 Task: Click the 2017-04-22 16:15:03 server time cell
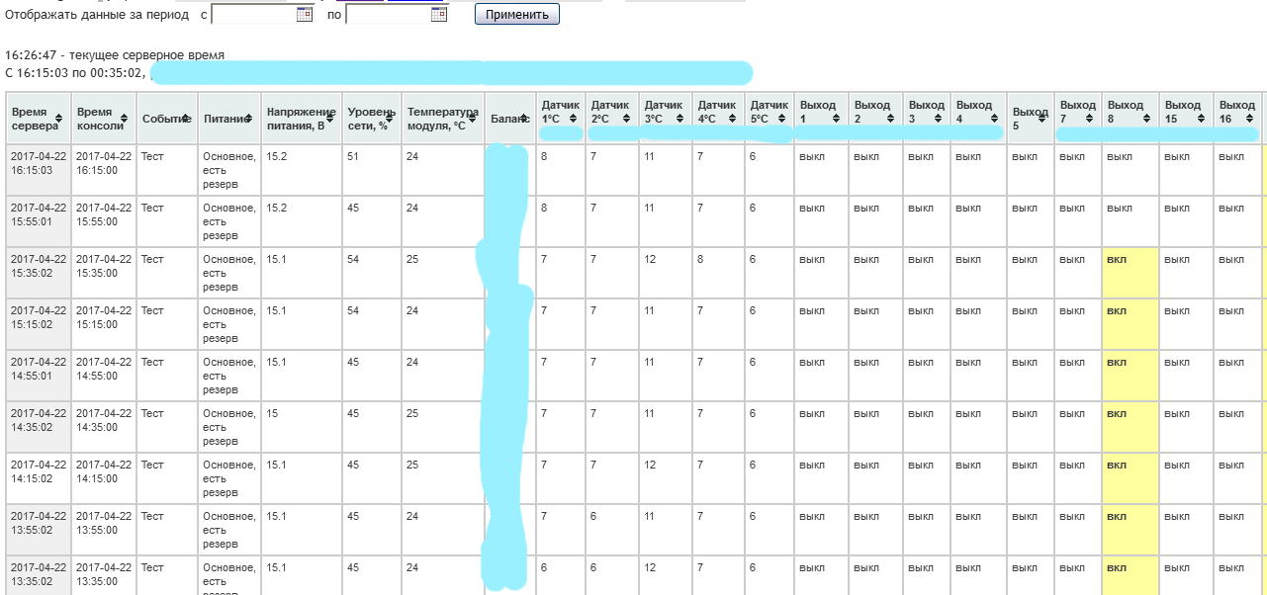(39, 163)
